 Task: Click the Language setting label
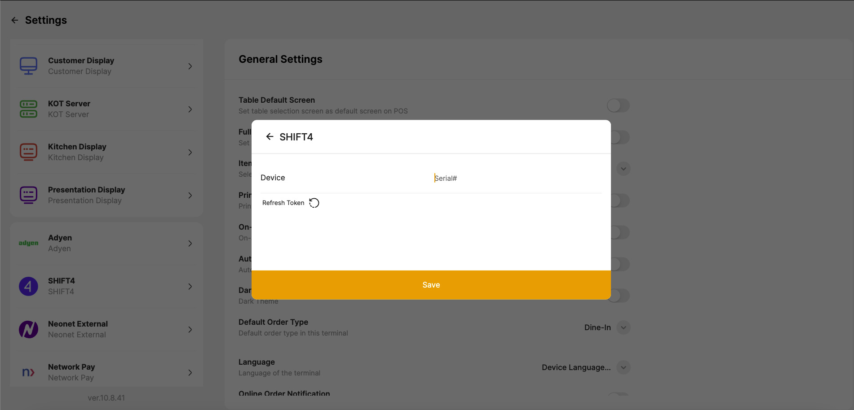pyautogui.click(x=257, y=362)
